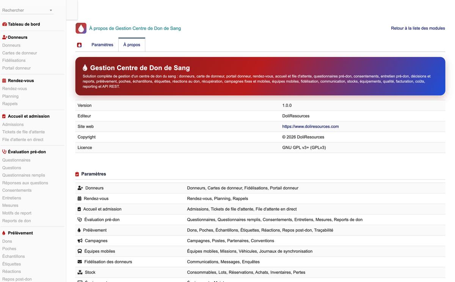Open Motifs de report
This screenshot has height=282, width=455.
tap(17, 213)
